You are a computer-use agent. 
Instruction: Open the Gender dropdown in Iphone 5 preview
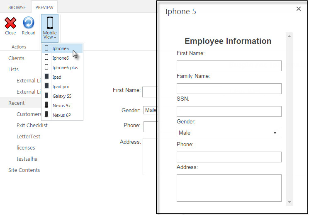coord(228,133)
